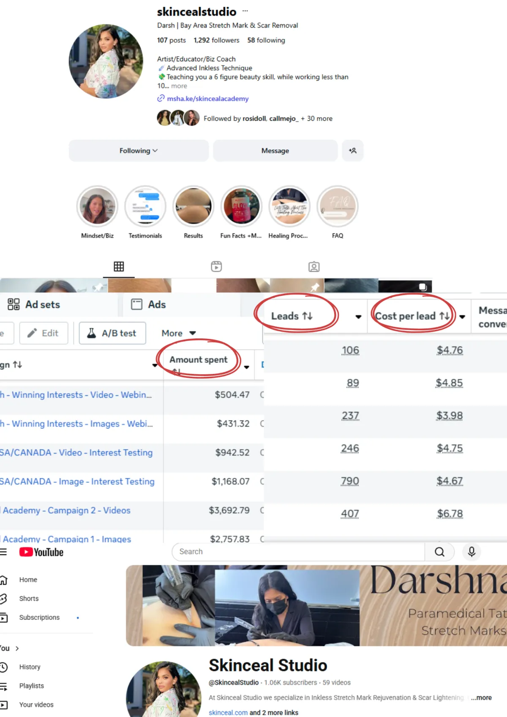Click the Skinceal Studio channel avatar
Screen dimensions: 507x717
tap(164, 689)
